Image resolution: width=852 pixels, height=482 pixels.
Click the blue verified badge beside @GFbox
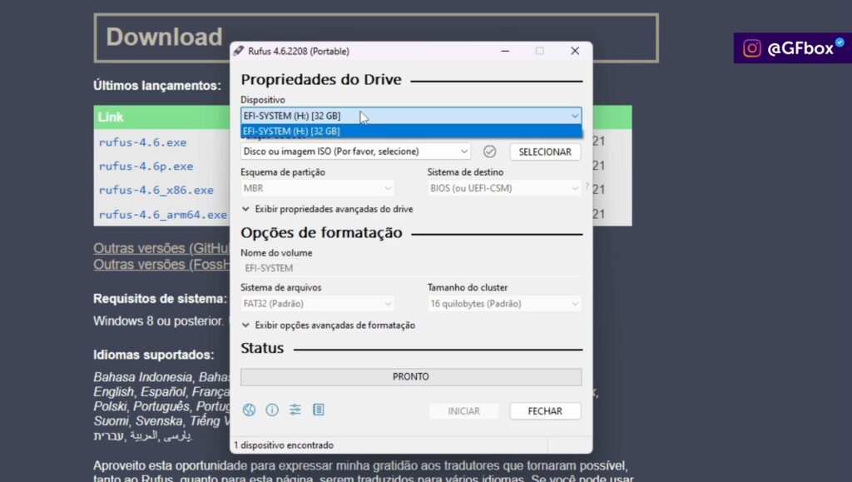840,43
